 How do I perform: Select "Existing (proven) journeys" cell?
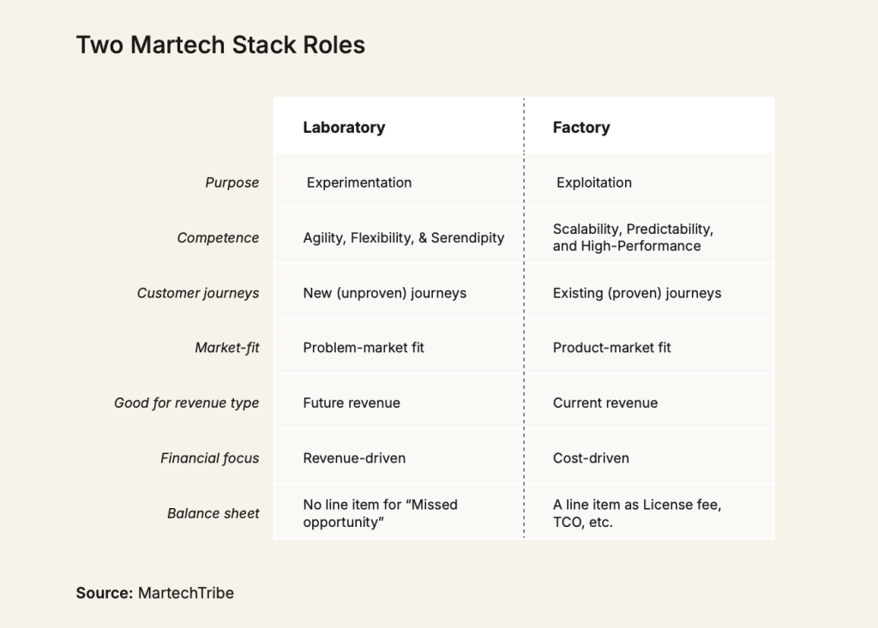(x=637, y=293)
